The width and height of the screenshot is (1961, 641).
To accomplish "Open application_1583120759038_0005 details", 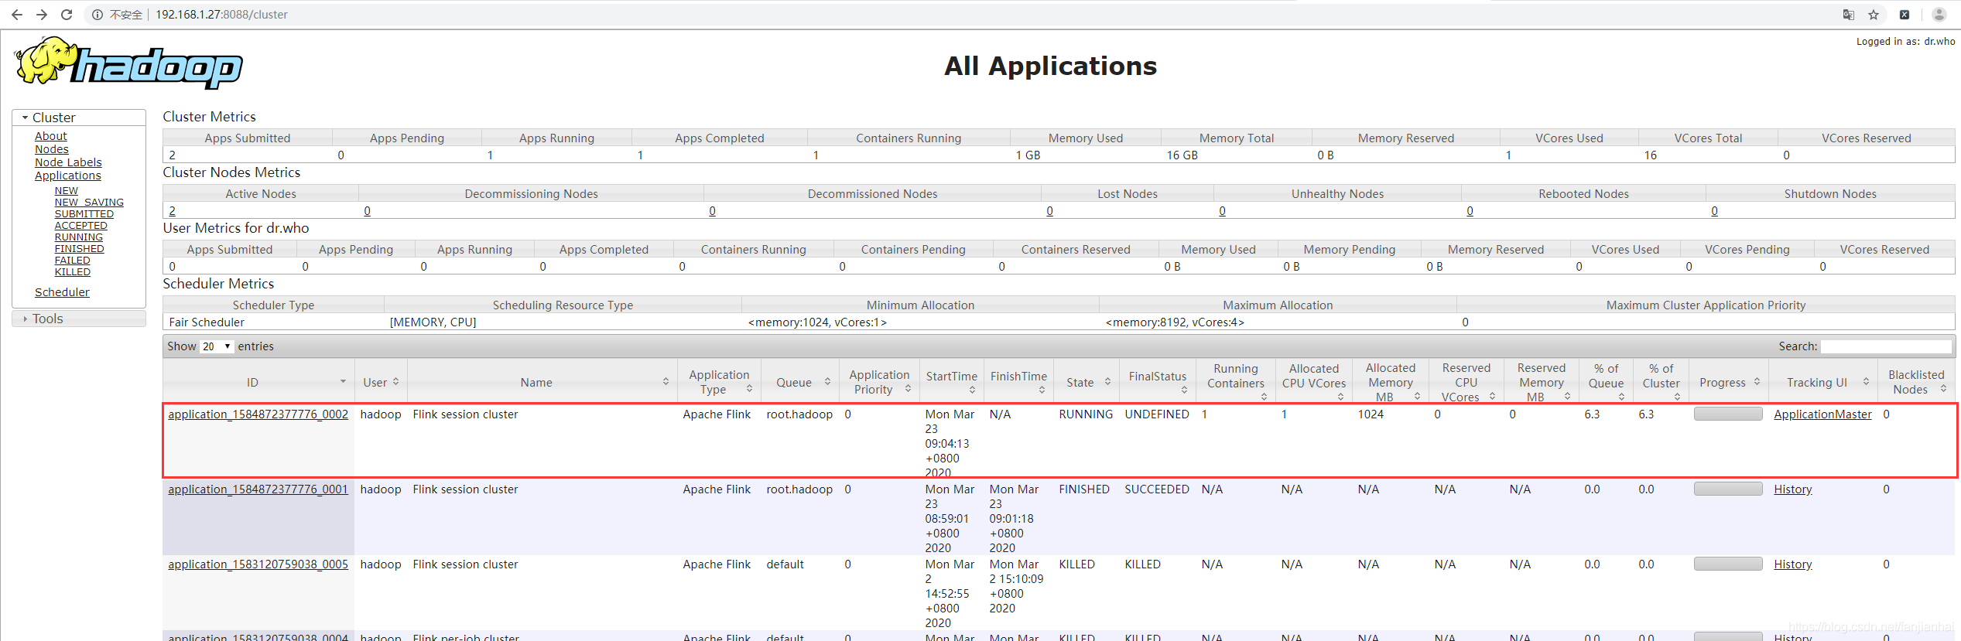I will pyautogui.click(x=258, y=564).
